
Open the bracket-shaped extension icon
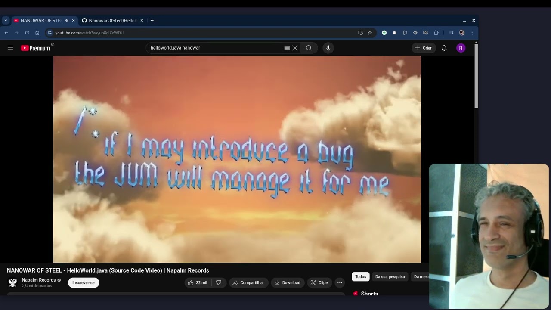click(405, 33)
